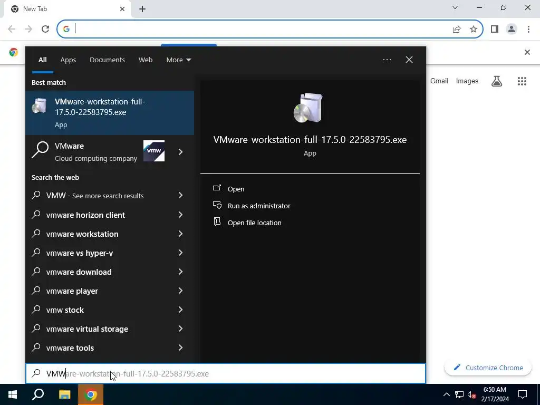Image resolution: width=540 pixels, height=405 pixels.
Task: Open Gmail link
Action: point(439,81)
